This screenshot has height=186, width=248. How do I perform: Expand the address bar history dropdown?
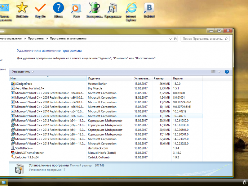point(170,39)
